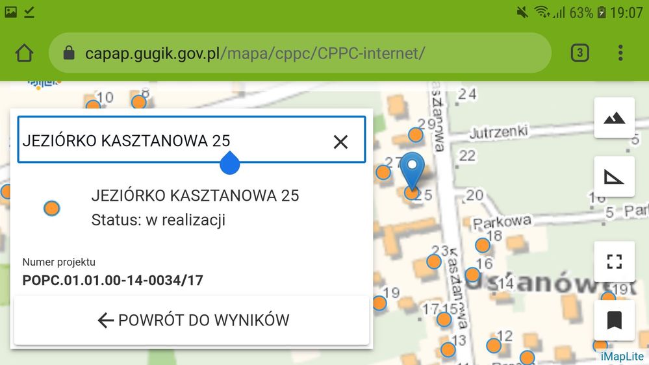Tap the image notification icon in status bar

click(x=11, y=12)
